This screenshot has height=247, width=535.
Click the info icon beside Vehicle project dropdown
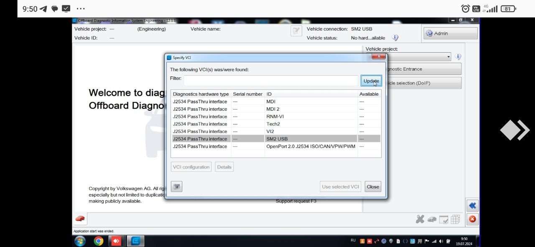(x=458, y=57)
